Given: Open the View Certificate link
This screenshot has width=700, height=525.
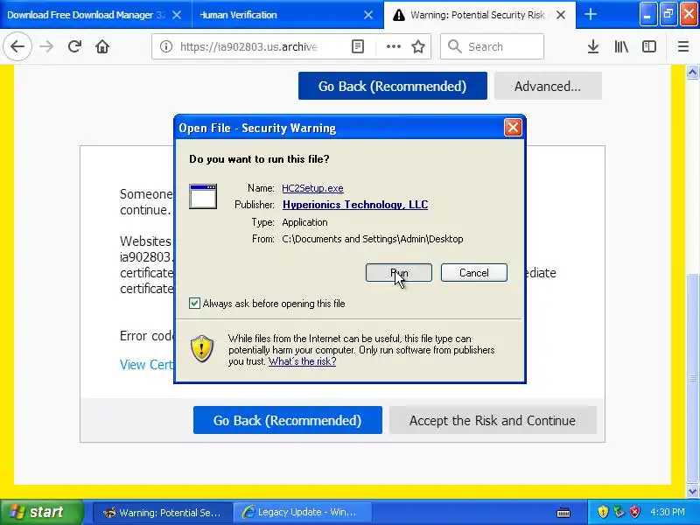Looking at the screenshot, I should tap(146, 365).
